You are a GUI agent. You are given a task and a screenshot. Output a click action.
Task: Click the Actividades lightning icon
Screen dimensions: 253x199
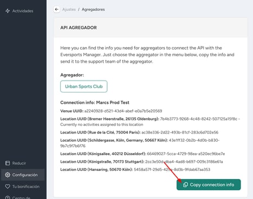8,11
